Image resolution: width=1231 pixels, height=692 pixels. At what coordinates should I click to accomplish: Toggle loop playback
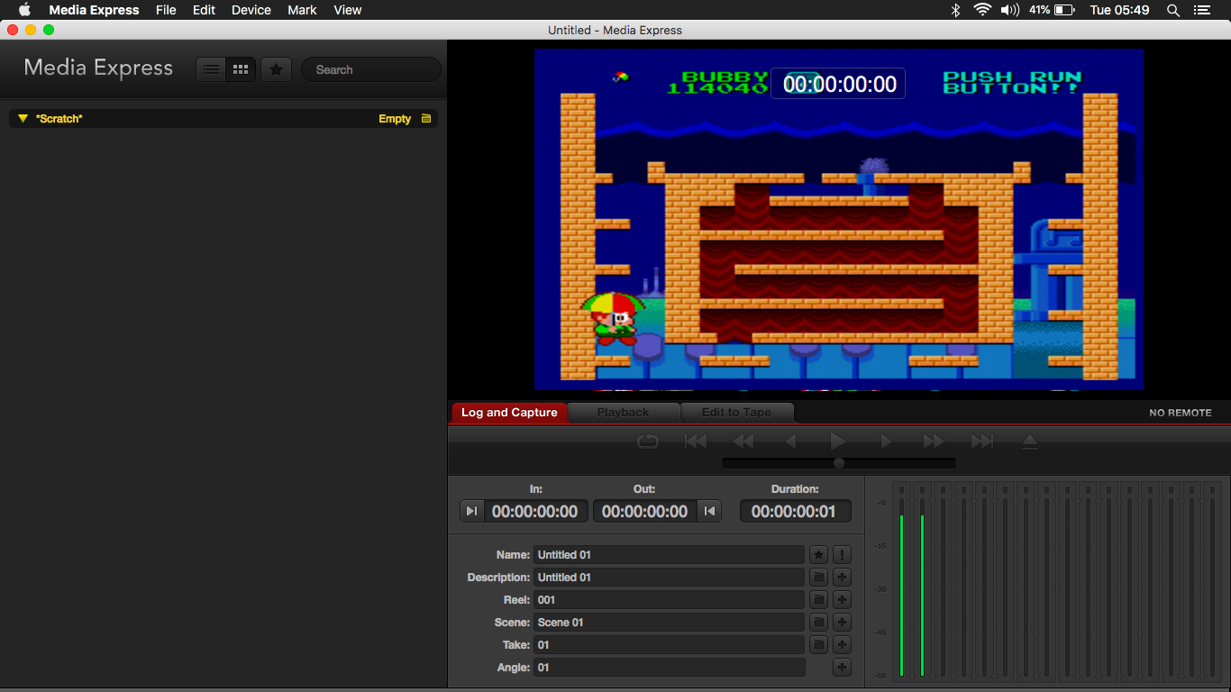click(x=648, y=441)
